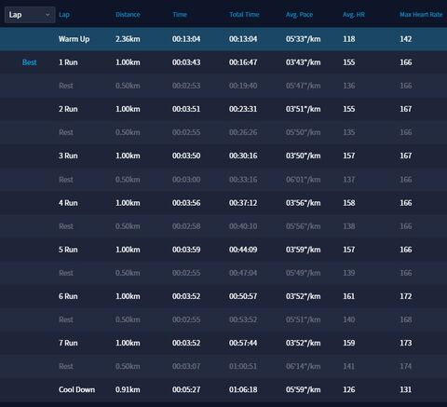Click total time 00:50:57
The height and width of the screenshot is (407, 447).
pyautogui.click(x=243, y=296)
